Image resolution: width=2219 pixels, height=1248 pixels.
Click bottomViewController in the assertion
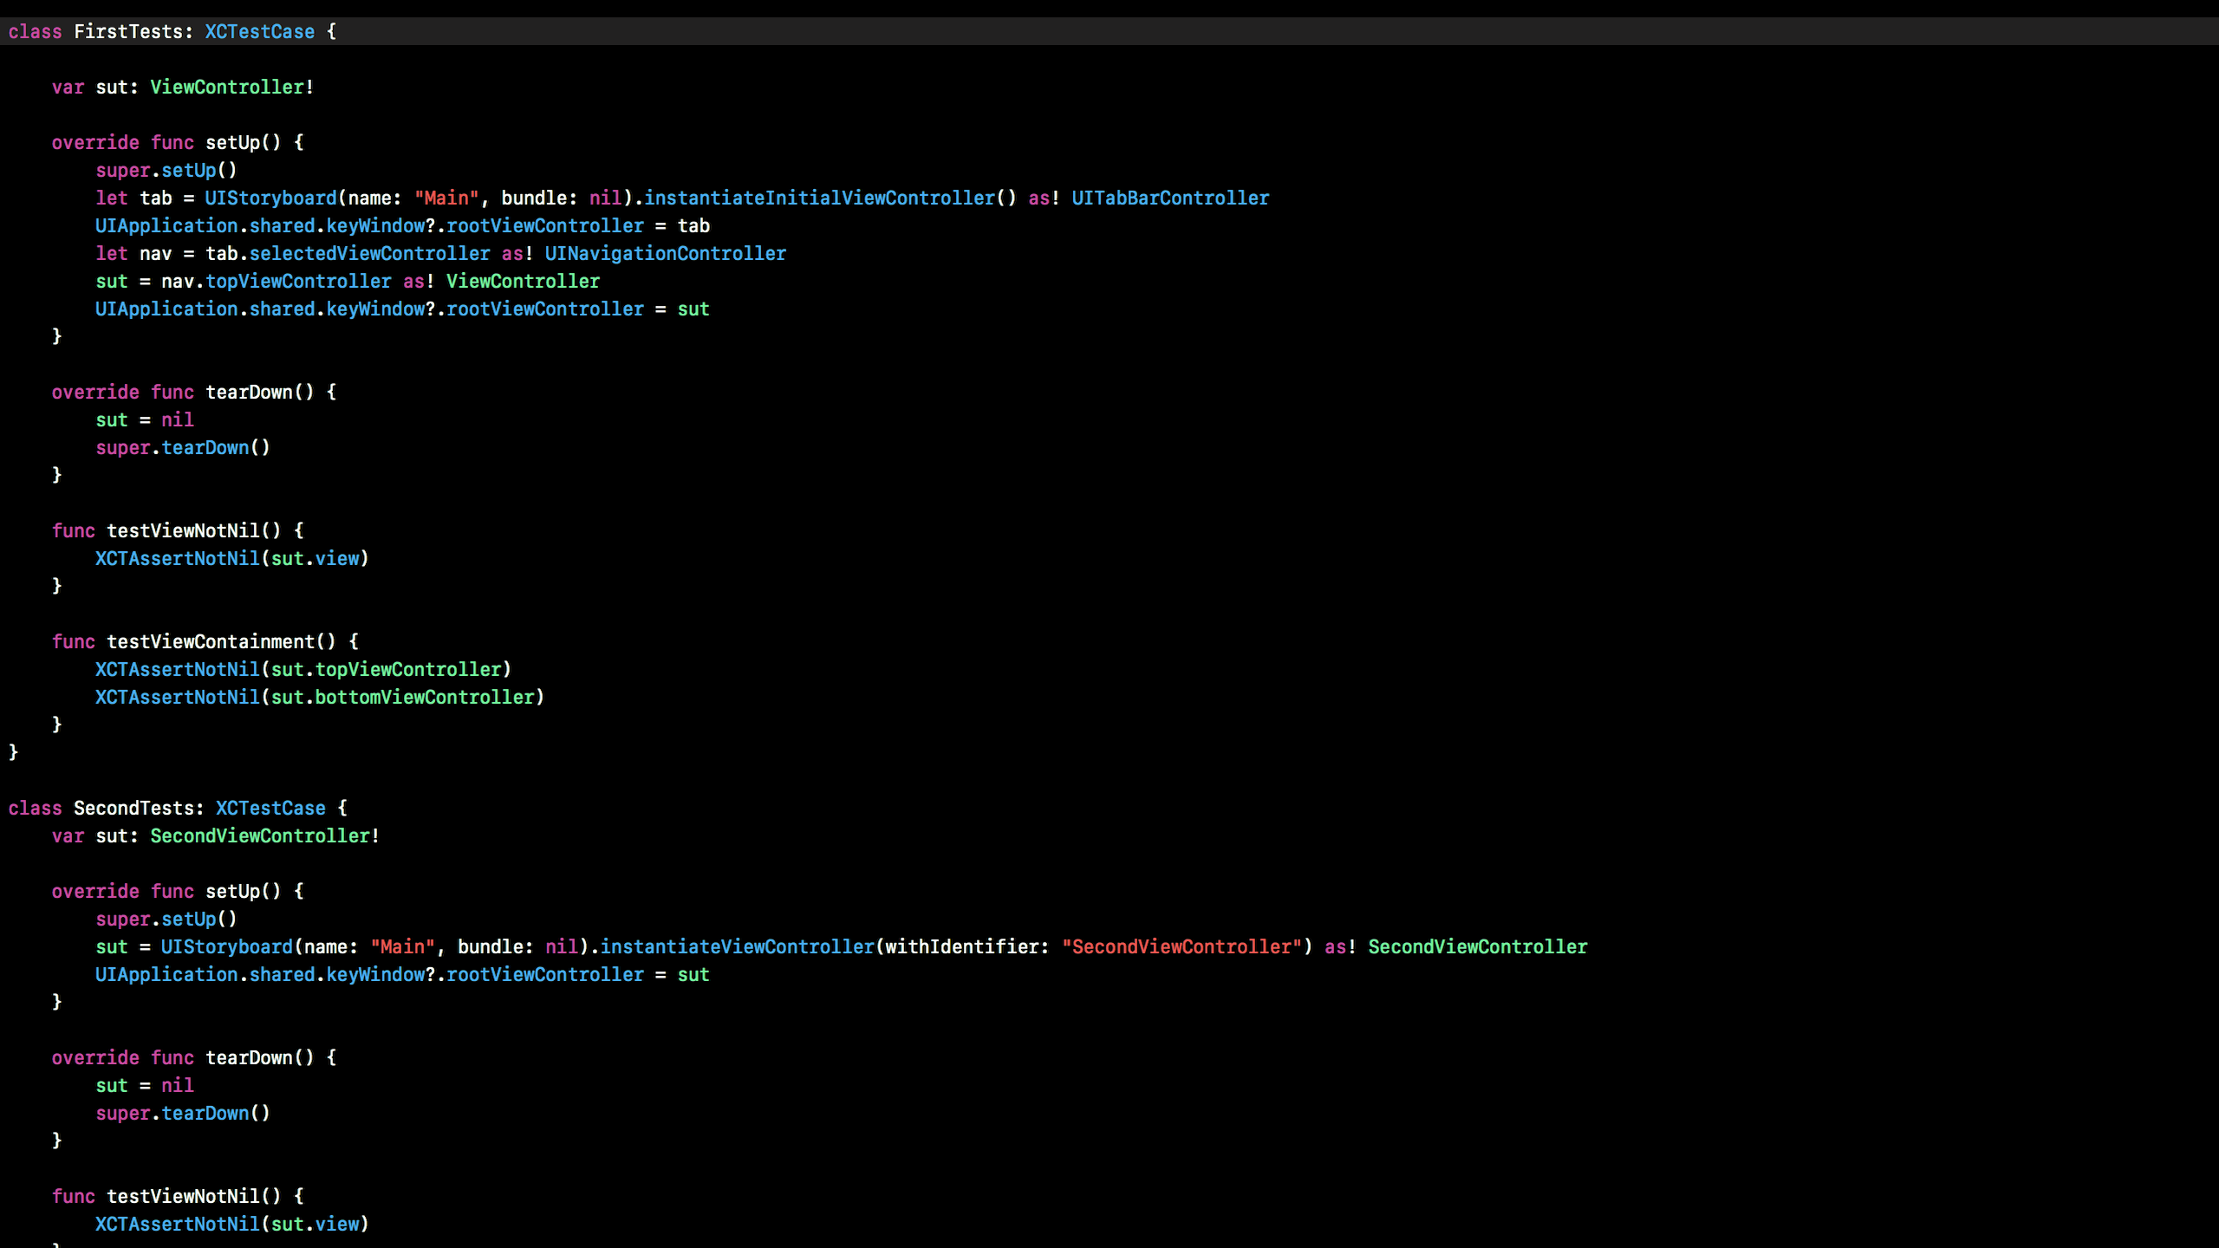(425, 698)
